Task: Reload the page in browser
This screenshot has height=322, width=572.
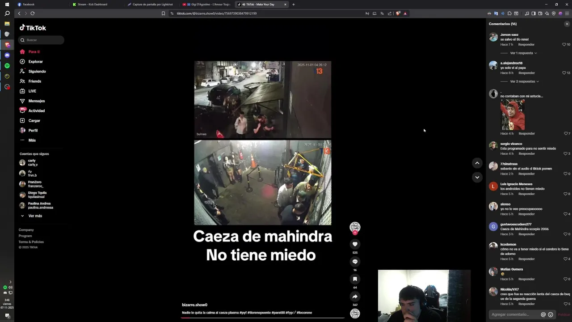Action: point(33,13)
